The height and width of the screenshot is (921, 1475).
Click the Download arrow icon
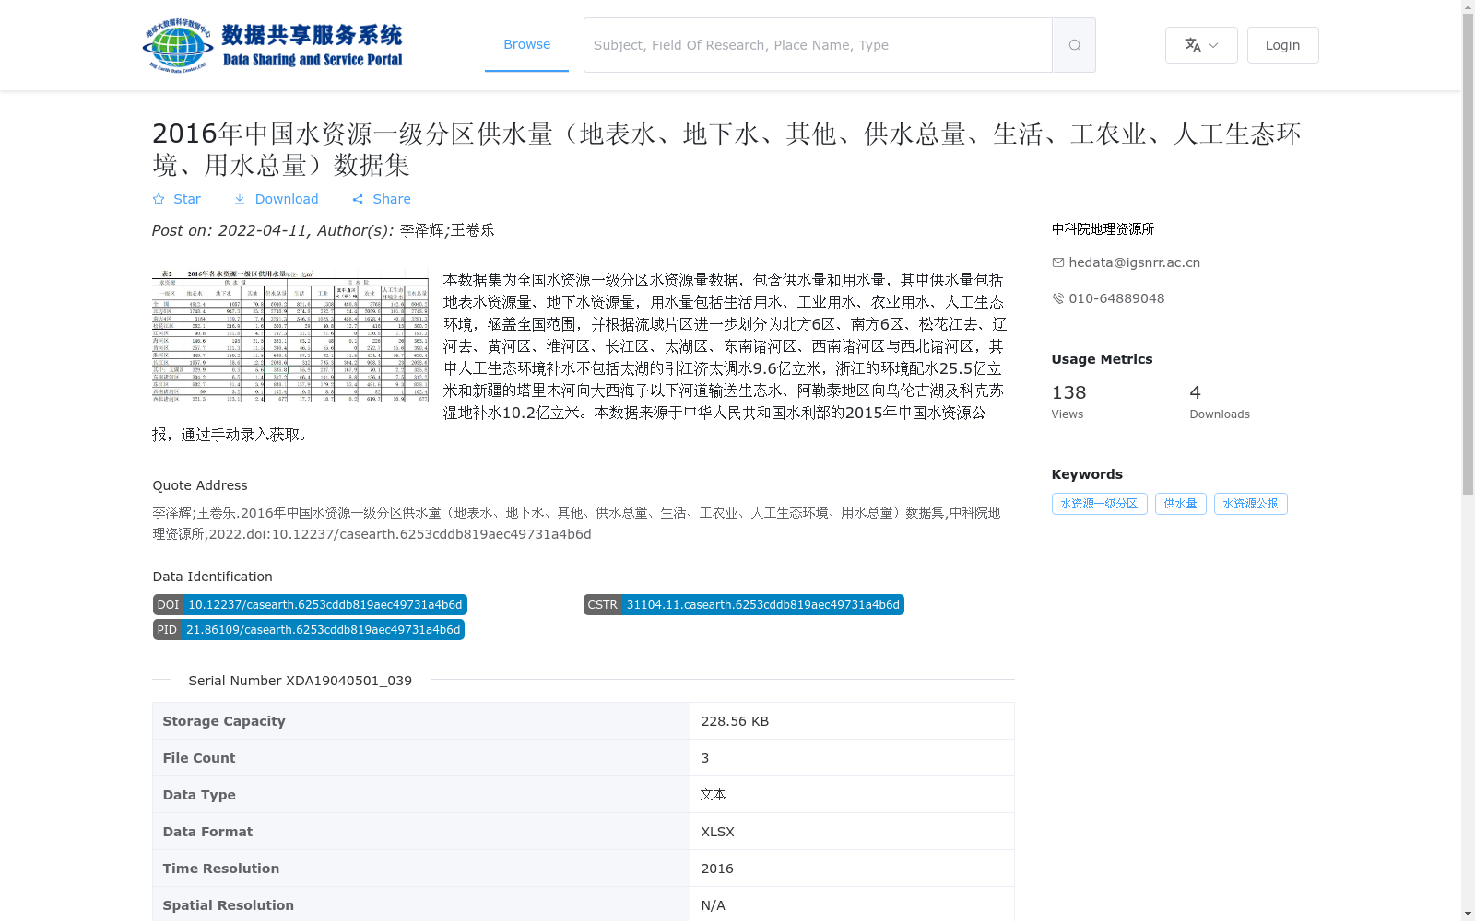(x=240, y=199)
